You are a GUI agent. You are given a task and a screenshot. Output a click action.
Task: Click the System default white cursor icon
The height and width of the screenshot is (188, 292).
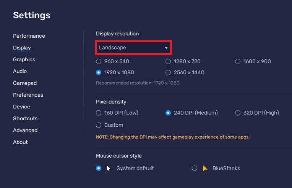point(109,168)
